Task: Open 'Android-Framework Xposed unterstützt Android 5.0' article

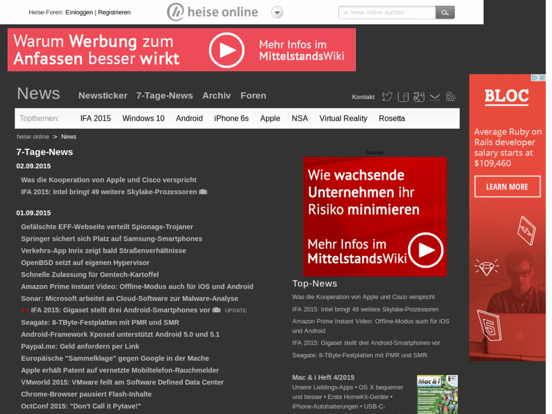Action: point(120,334)
